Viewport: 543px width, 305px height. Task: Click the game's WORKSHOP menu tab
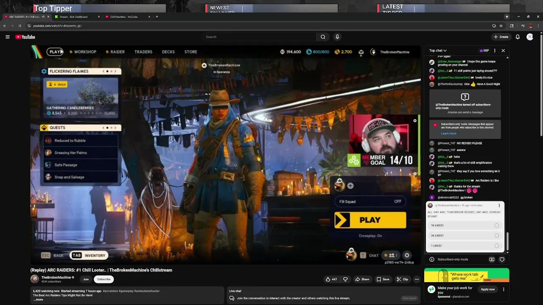tap(83, 52)
